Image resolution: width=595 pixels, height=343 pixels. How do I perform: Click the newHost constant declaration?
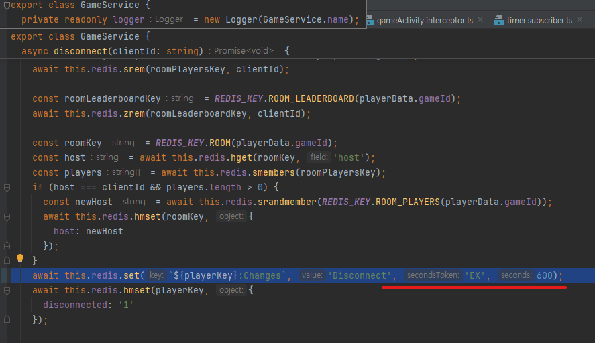[94, 202]
